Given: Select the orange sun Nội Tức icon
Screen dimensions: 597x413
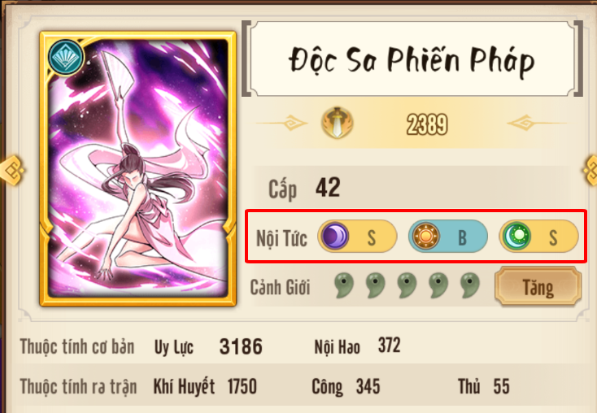Looking at the screenshot, I should click(x=425, y=236).
